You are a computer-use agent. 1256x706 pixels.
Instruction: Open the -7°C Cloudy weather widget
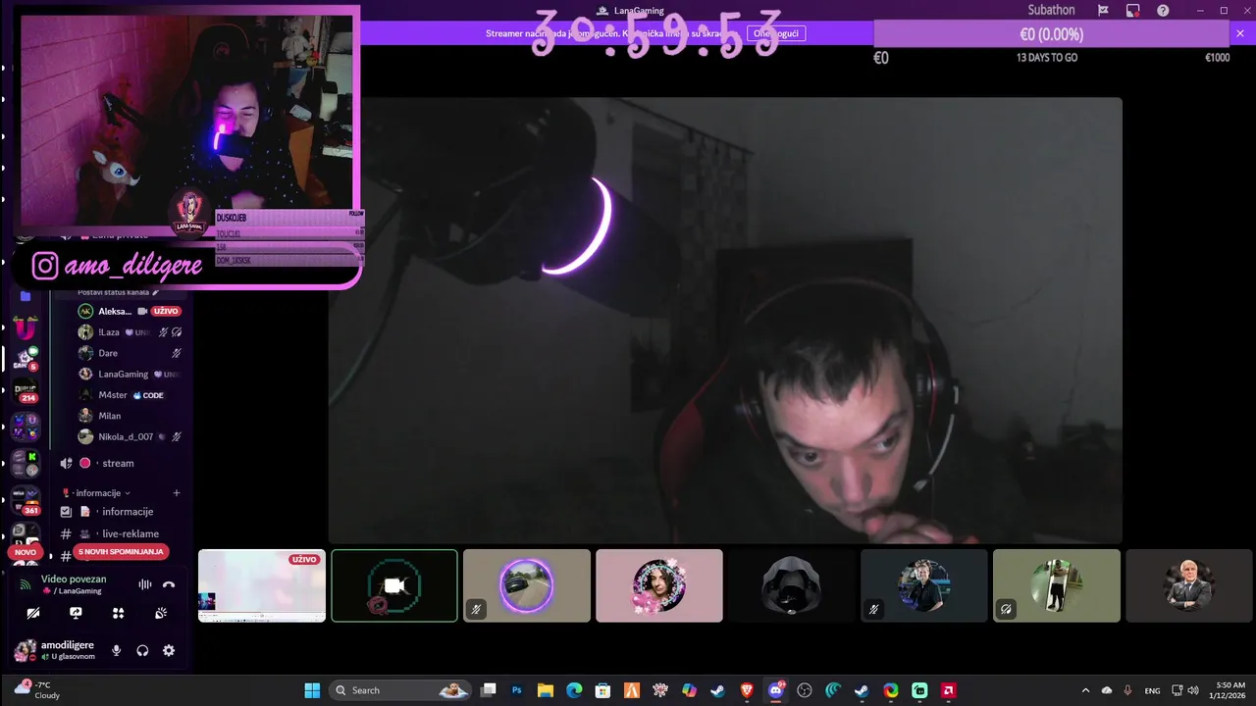(37, 690)
